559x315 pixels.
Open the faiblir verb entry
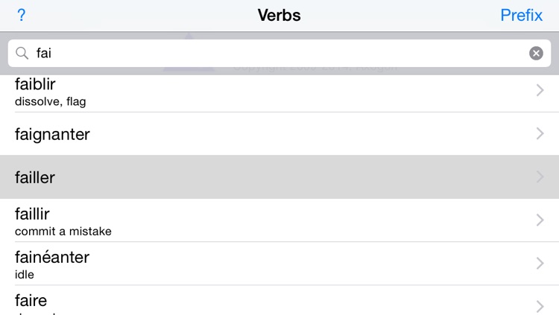(x=279, y=93)
